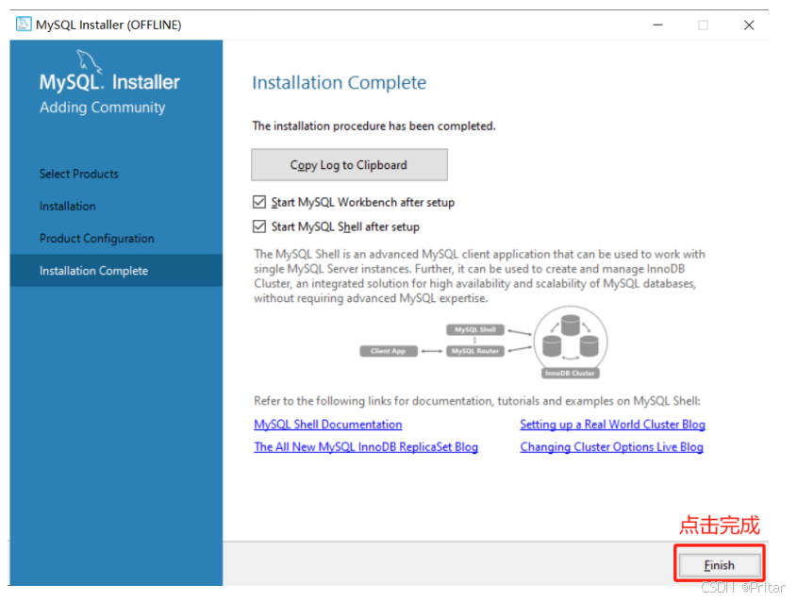Open Setting up a Real World Cluster Blog
The width and height of the screenshot is (797, 602).
tap(612, 424)
